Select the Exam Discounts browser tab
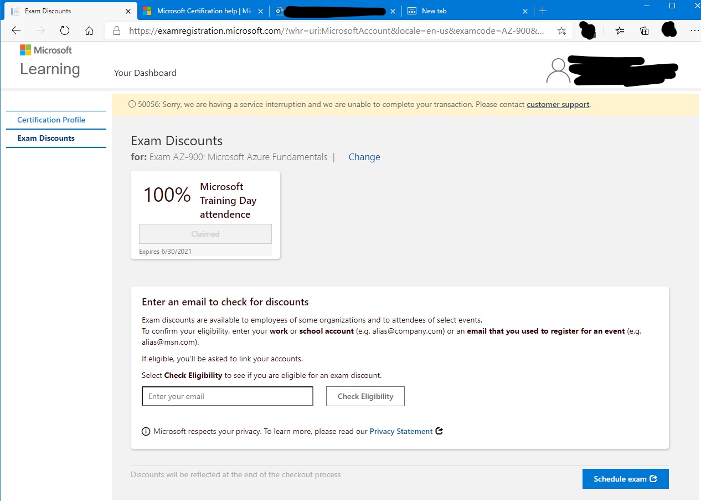Viewport: 701px width, 501px height. point(69,11)
